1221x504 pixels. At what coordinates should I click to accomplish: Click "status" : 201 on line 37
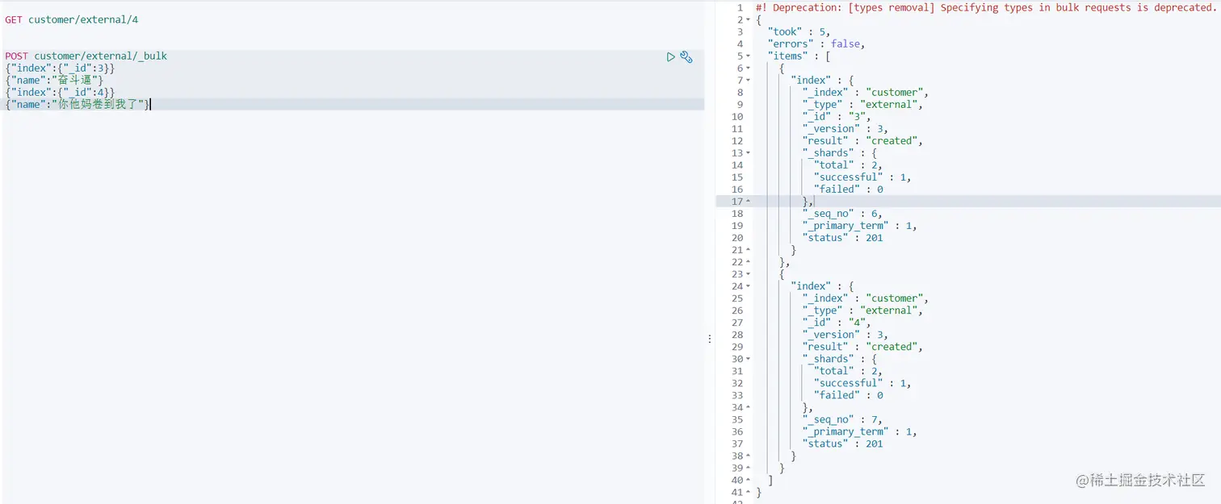pyautogui.click(x=843, y=444)
